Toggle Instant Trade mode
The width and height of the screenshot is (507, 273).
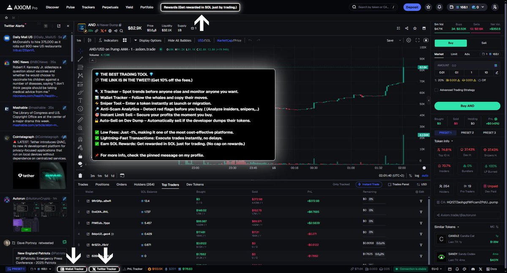point(370,184)
